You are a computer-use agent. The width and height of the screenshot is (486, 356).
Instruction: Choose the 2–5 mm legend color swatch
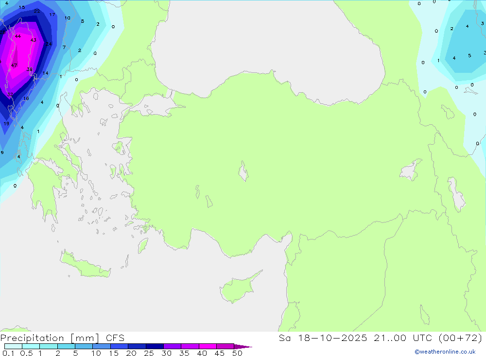66,346
